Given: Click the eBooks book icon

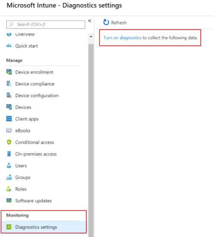Looking at the screenshot, I should [x=9, y=130].
